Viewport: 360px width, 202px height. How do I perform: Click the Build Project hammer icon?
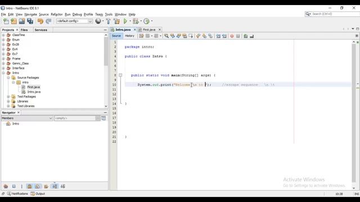tap(109, 21)
